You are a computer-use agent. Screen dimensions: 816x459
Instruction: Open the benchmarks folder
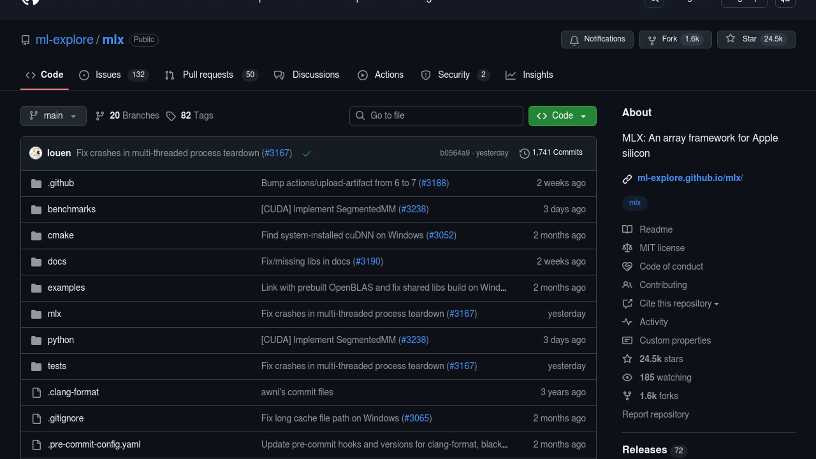pos(71,210)
